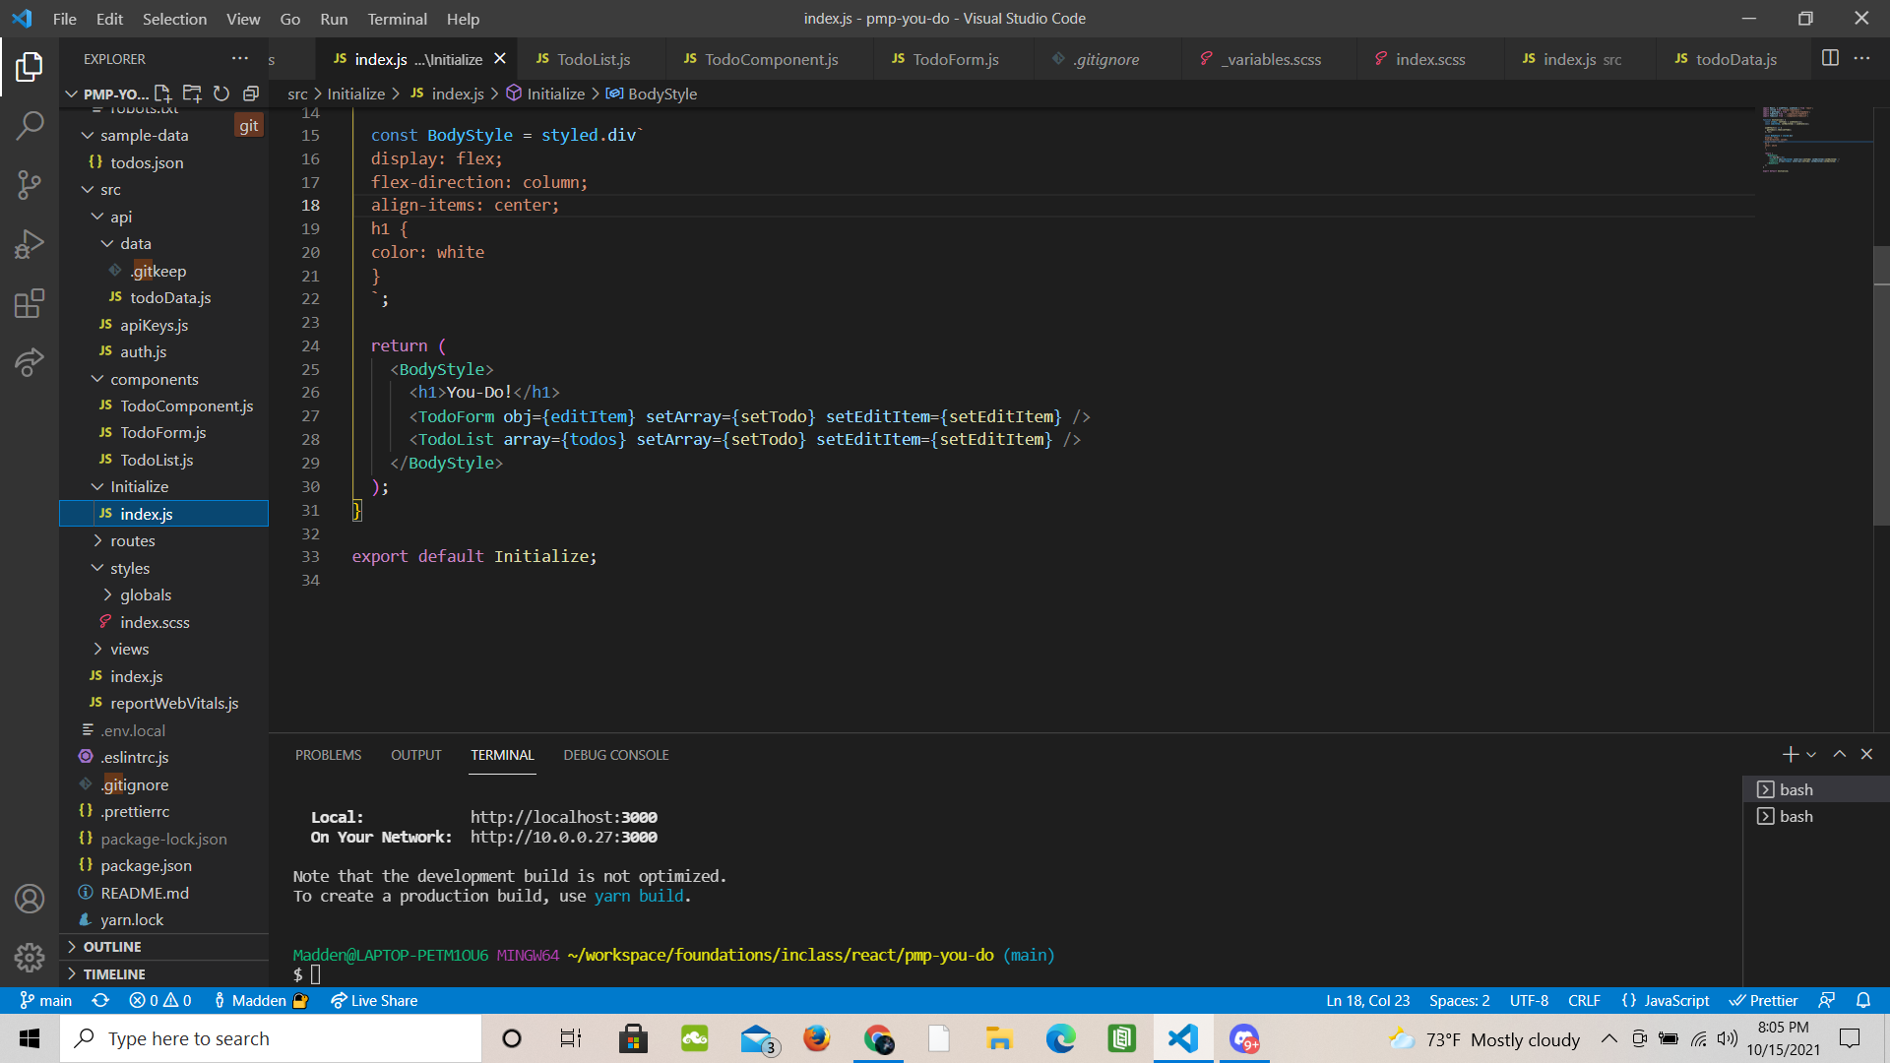Open the terminal profile dropdown

point(1809,756)
